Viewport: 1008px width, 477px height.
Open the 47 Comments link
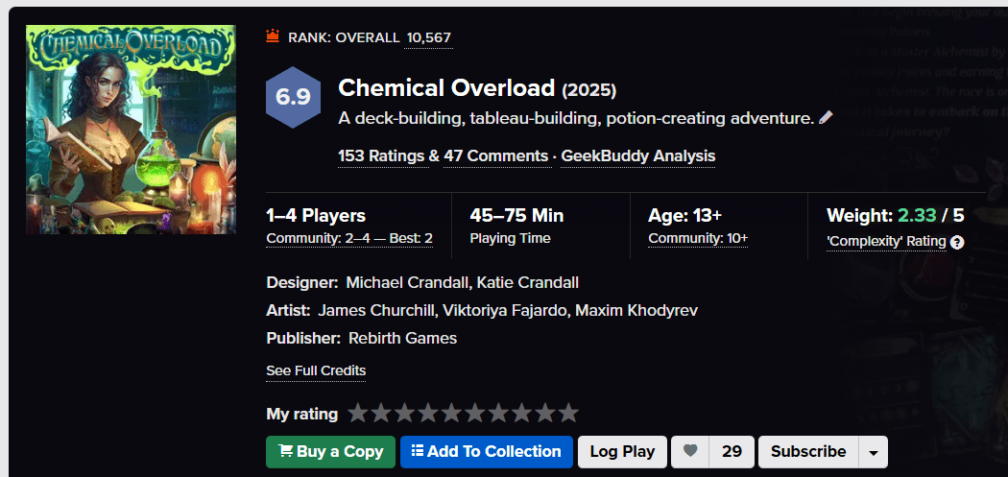coord(495,156)
